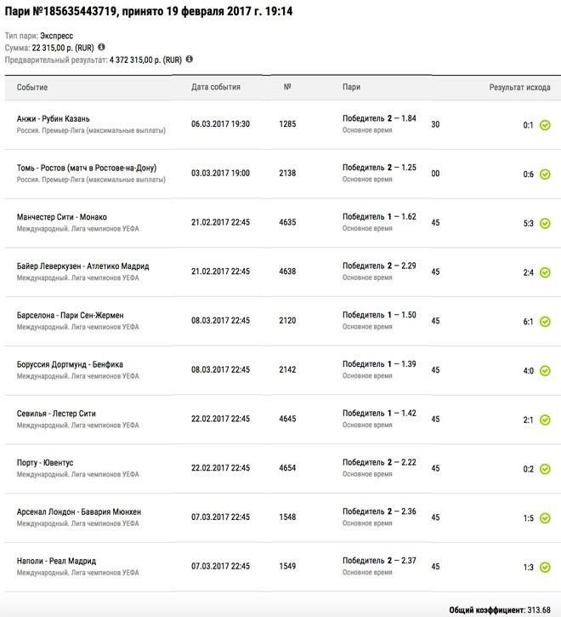Click the score 5:3
Image resolution: width=561 pixels, height=617 pixels.
click(x=529, y=224)
